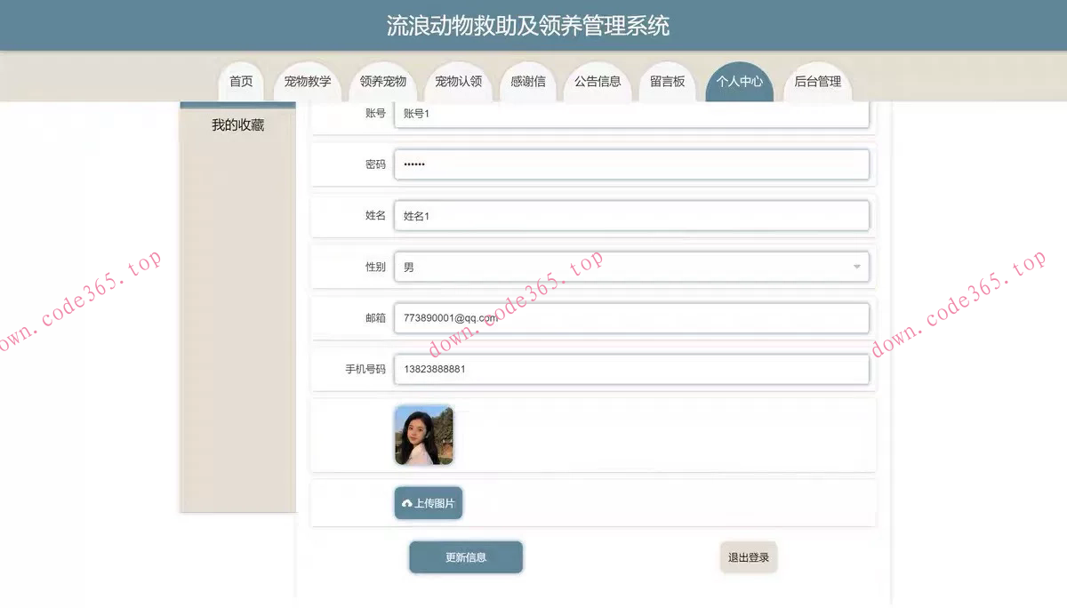
Task: Click the 密码 password field
Action: tap(631, 164)
